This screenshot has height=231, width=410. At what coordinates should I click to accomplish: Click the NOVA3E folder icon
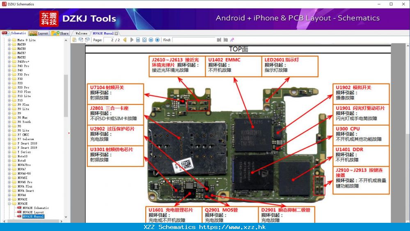click(14, 204)
